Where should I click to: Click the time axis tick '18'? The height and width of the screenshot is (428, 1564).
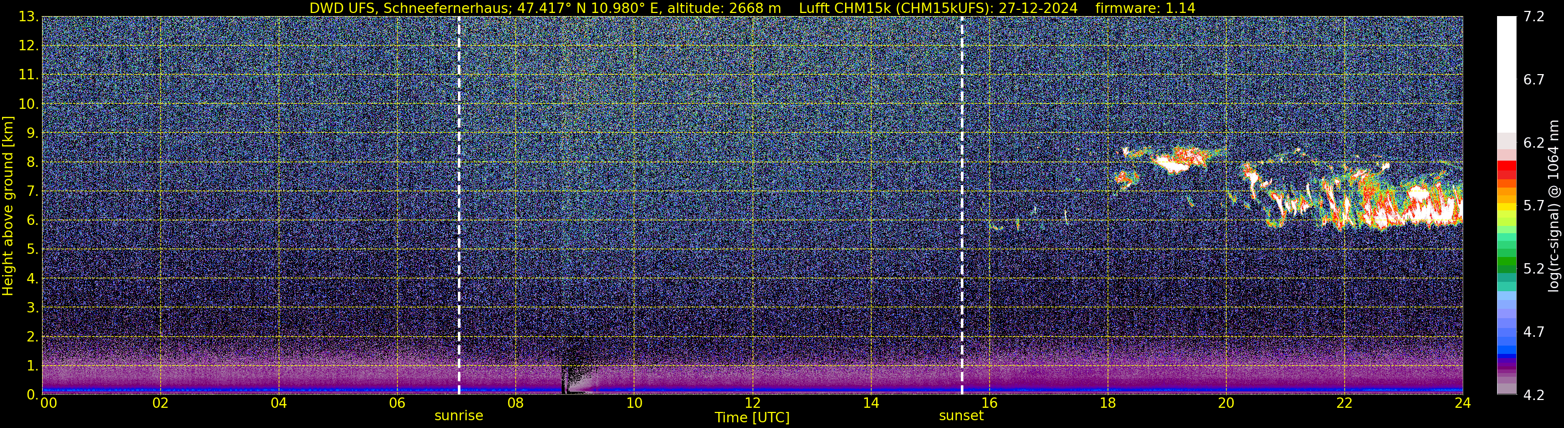tap(1107, 403)
